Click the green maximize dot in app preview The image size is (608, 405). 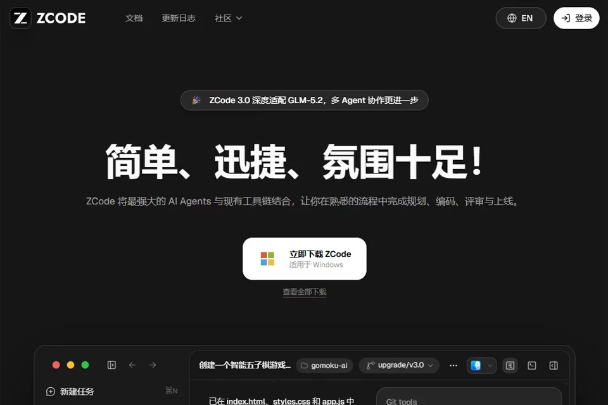click(x=85, y=365)
